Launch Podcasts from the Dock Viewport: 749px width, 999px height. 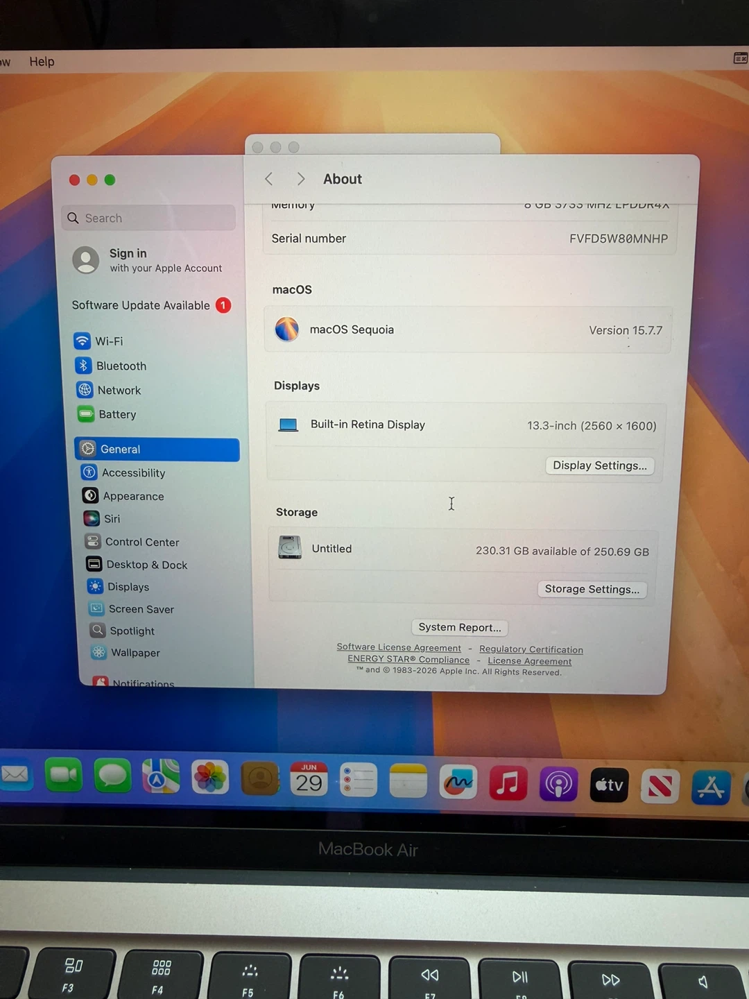559,785
